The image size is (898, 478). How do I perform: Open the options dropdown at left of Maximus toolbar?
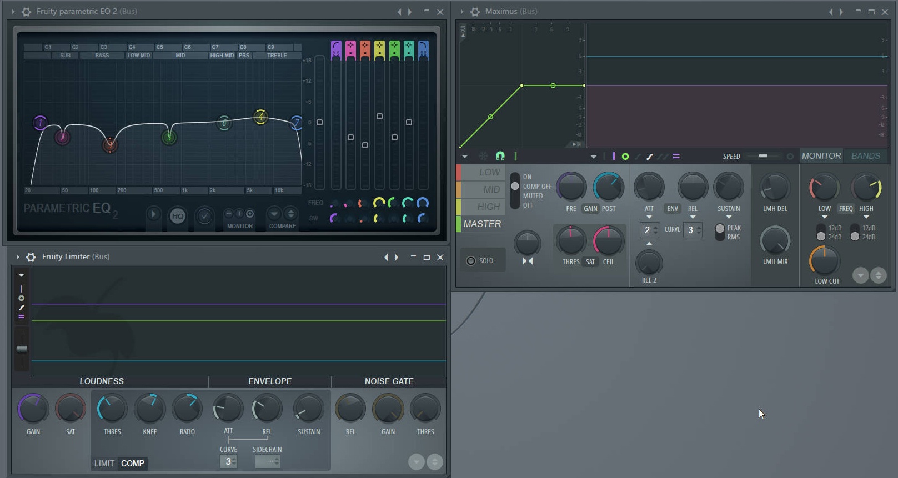coord(465,157)
